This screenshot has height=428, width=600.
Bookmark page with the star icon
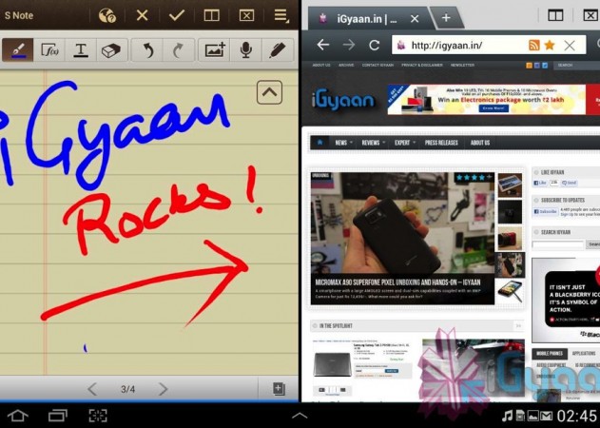point(550,45)
